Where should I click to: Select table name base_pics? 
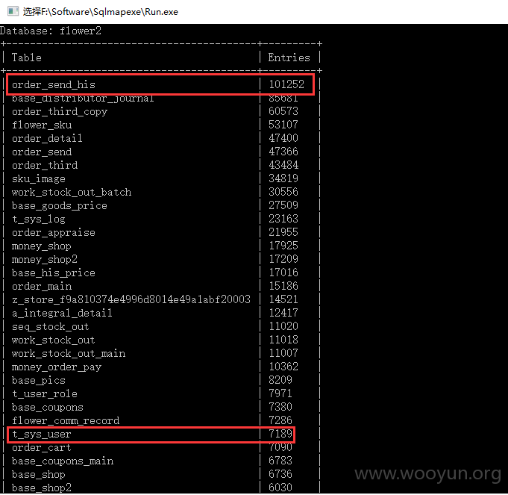point(39,381)
